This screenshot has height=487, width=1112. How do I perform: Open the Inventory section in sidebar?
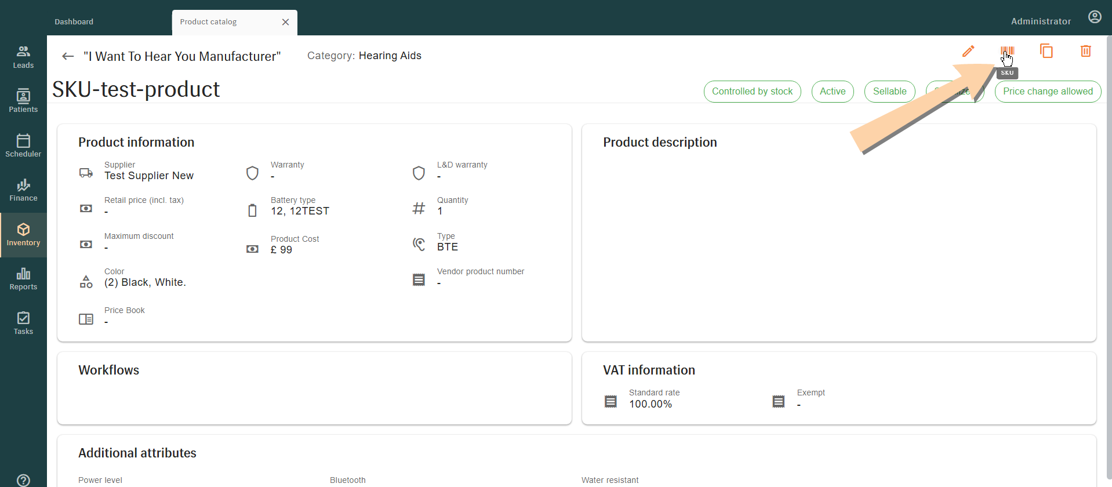[x=23, y=235]
